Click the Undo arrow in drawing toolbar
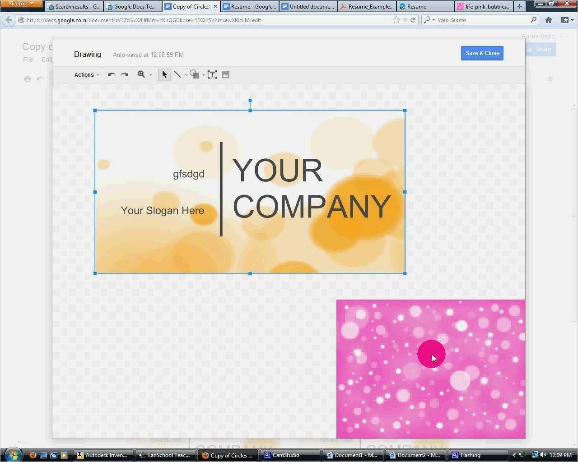 pyautogui.click(x=112, y=74)
